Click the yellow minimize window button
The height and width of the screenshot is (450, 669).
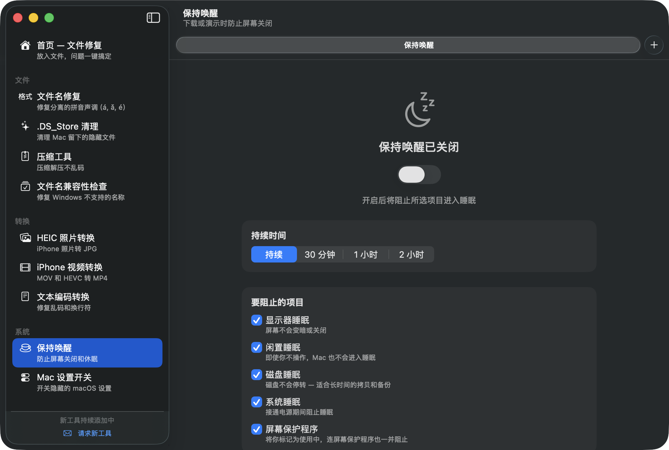click(33, 18)
